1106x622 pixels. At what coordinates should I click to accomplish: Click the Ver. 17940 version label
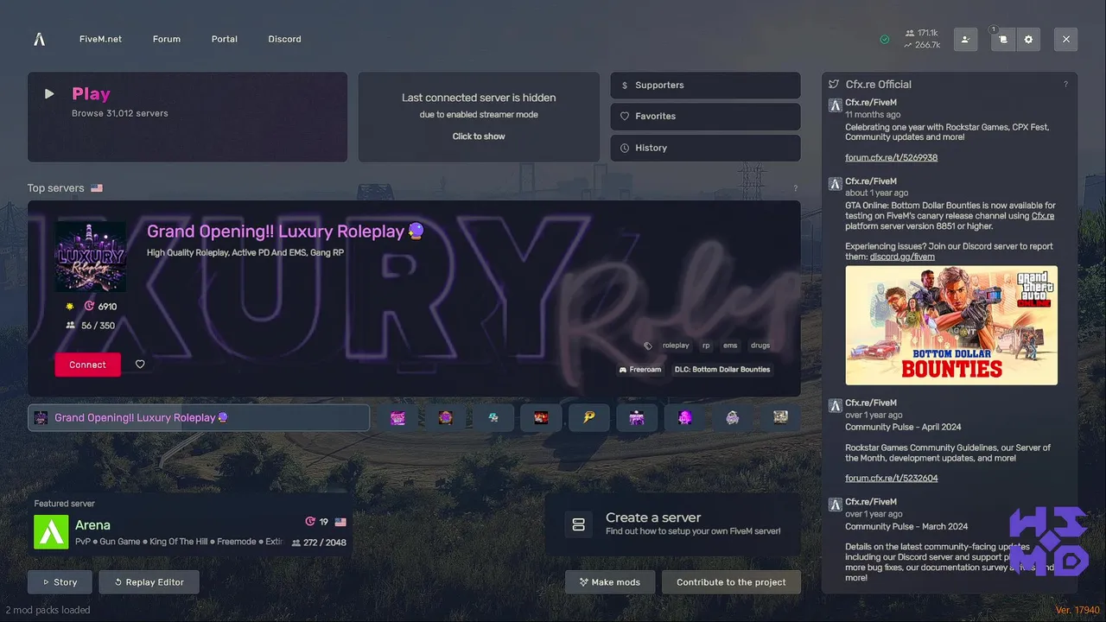(x=1077, y=610)
